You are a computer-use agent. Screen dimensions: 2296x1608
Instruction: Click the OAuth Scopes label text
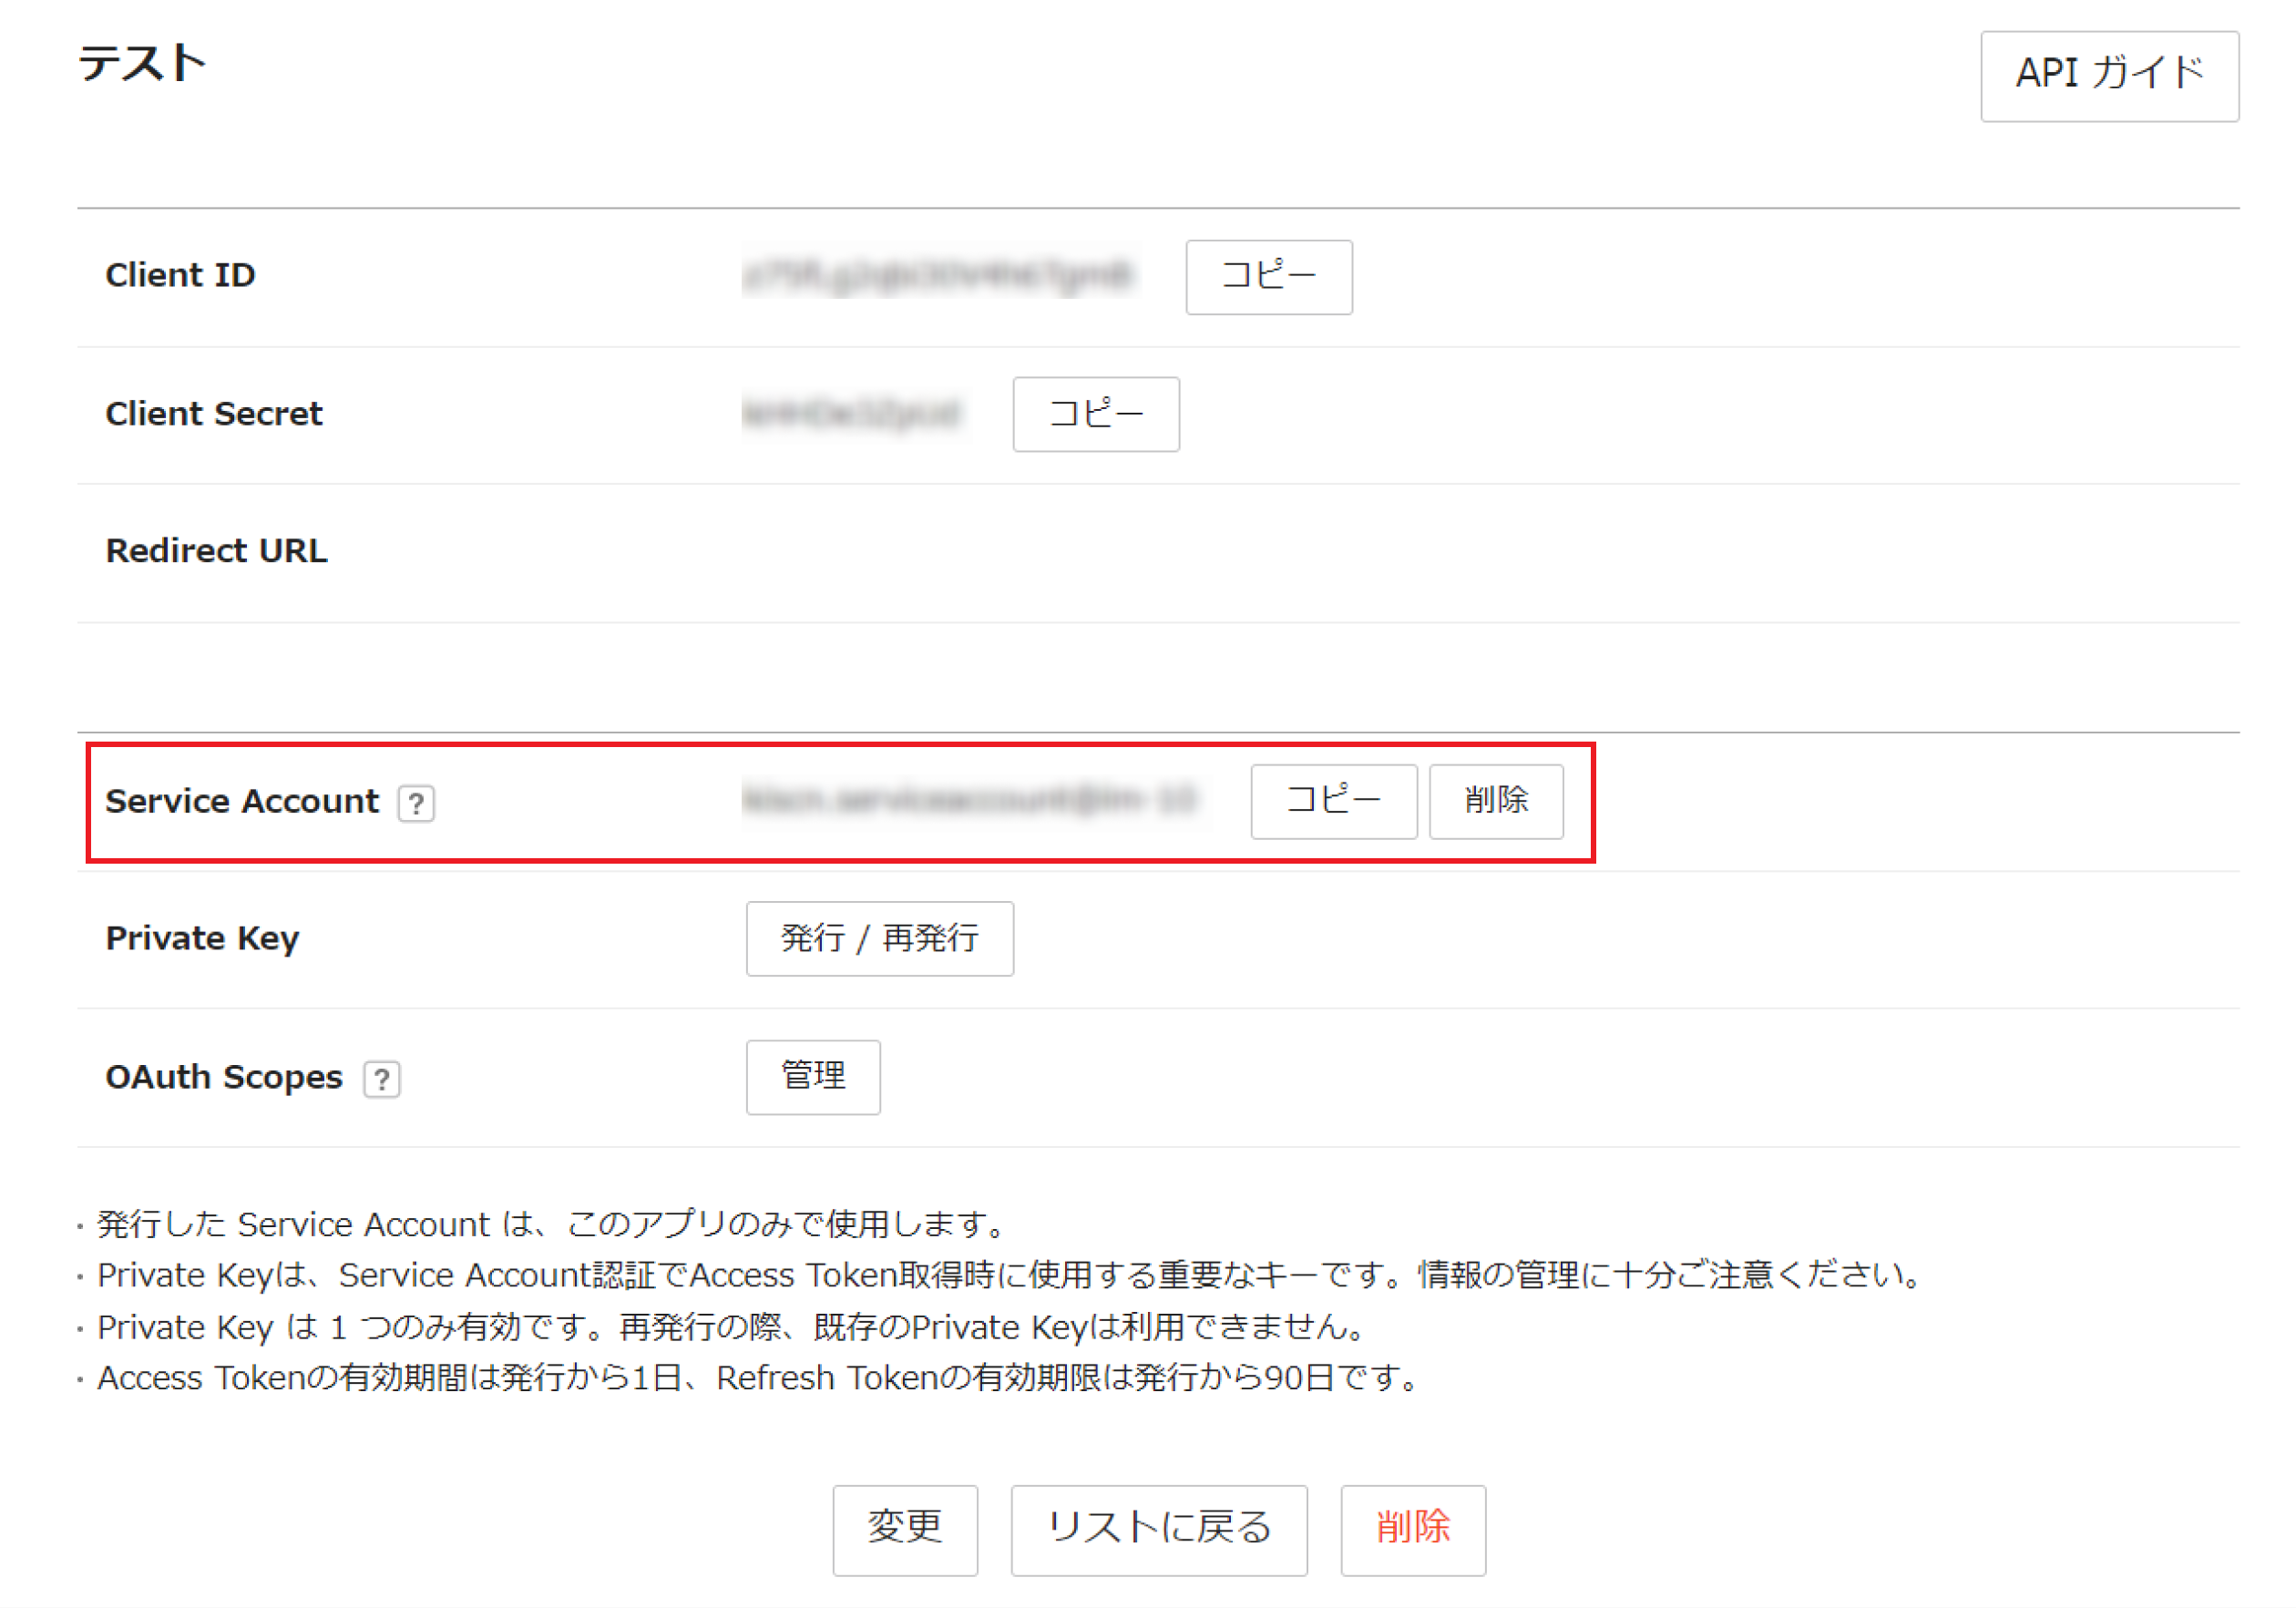coord(224,1077)
